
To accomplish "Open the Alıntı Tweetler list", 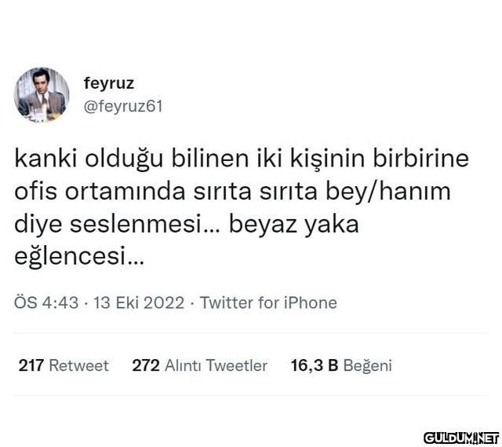I will (x=216, y=365).
